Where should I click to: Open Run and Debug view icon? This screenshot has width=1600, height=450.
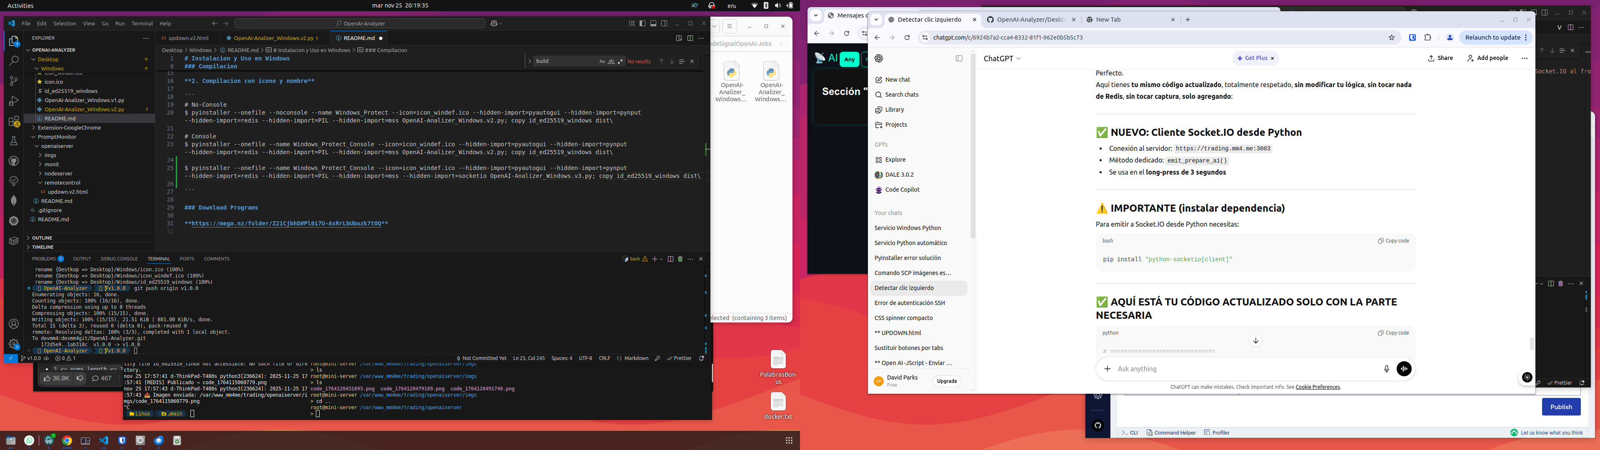[14, 101]
